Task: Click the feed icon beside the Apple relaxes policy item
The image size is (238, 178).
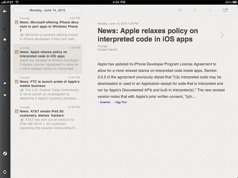Action: click(x=17, y=52)
